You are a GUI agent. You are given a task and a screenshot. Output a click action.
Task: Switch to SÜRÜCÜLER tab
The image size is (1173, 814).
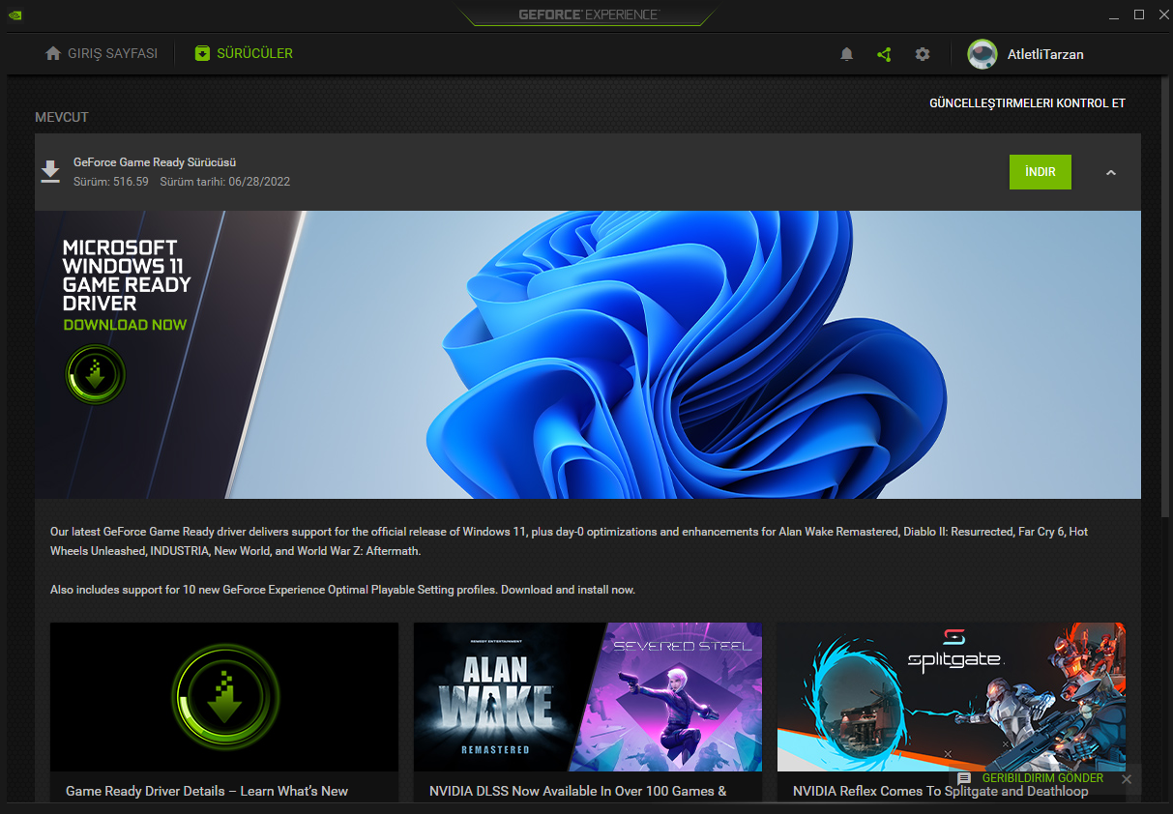pyautogui.click(x=244, y=53)
